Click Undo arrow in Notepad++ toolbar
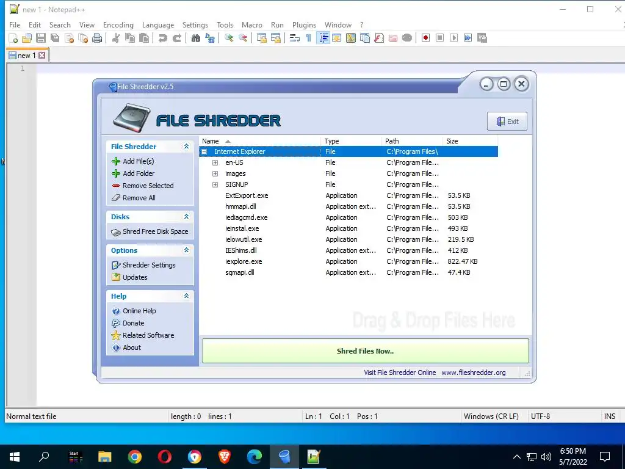Viewport: 625px width, 469px height. click(x=162, y=38)
